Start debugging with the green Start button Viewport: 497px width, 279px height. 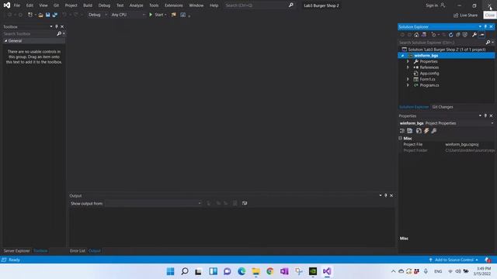156,15
